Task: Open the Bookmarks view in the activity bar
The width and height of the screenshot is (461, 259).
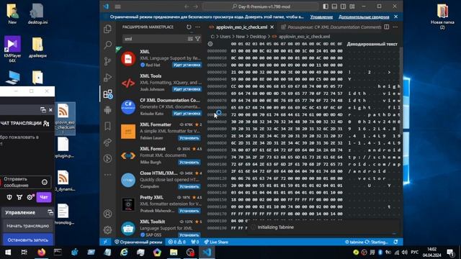Action: coord(107,126)
